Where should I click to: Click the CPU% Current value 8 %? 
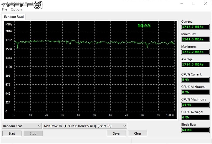click(x=196, y=80)
